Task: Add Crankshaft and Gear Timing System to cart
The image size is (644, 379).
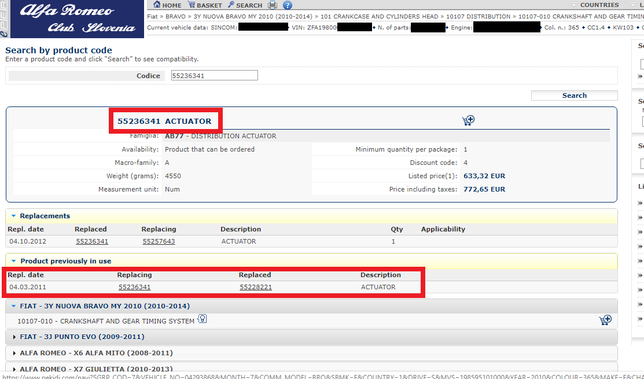Action: [x=605, y=320]
